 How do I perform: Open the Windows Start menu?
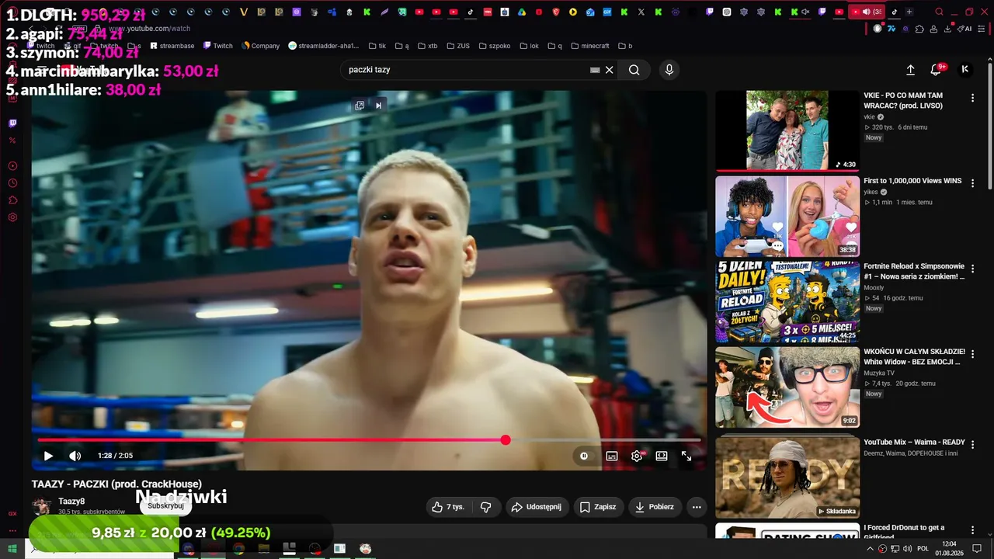click(x=12, y=549)
